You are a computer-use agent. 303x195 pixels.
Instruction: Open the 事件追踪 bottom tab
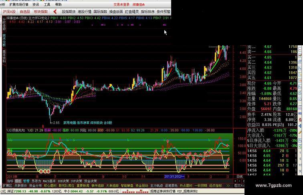click(x=97, y=186)
